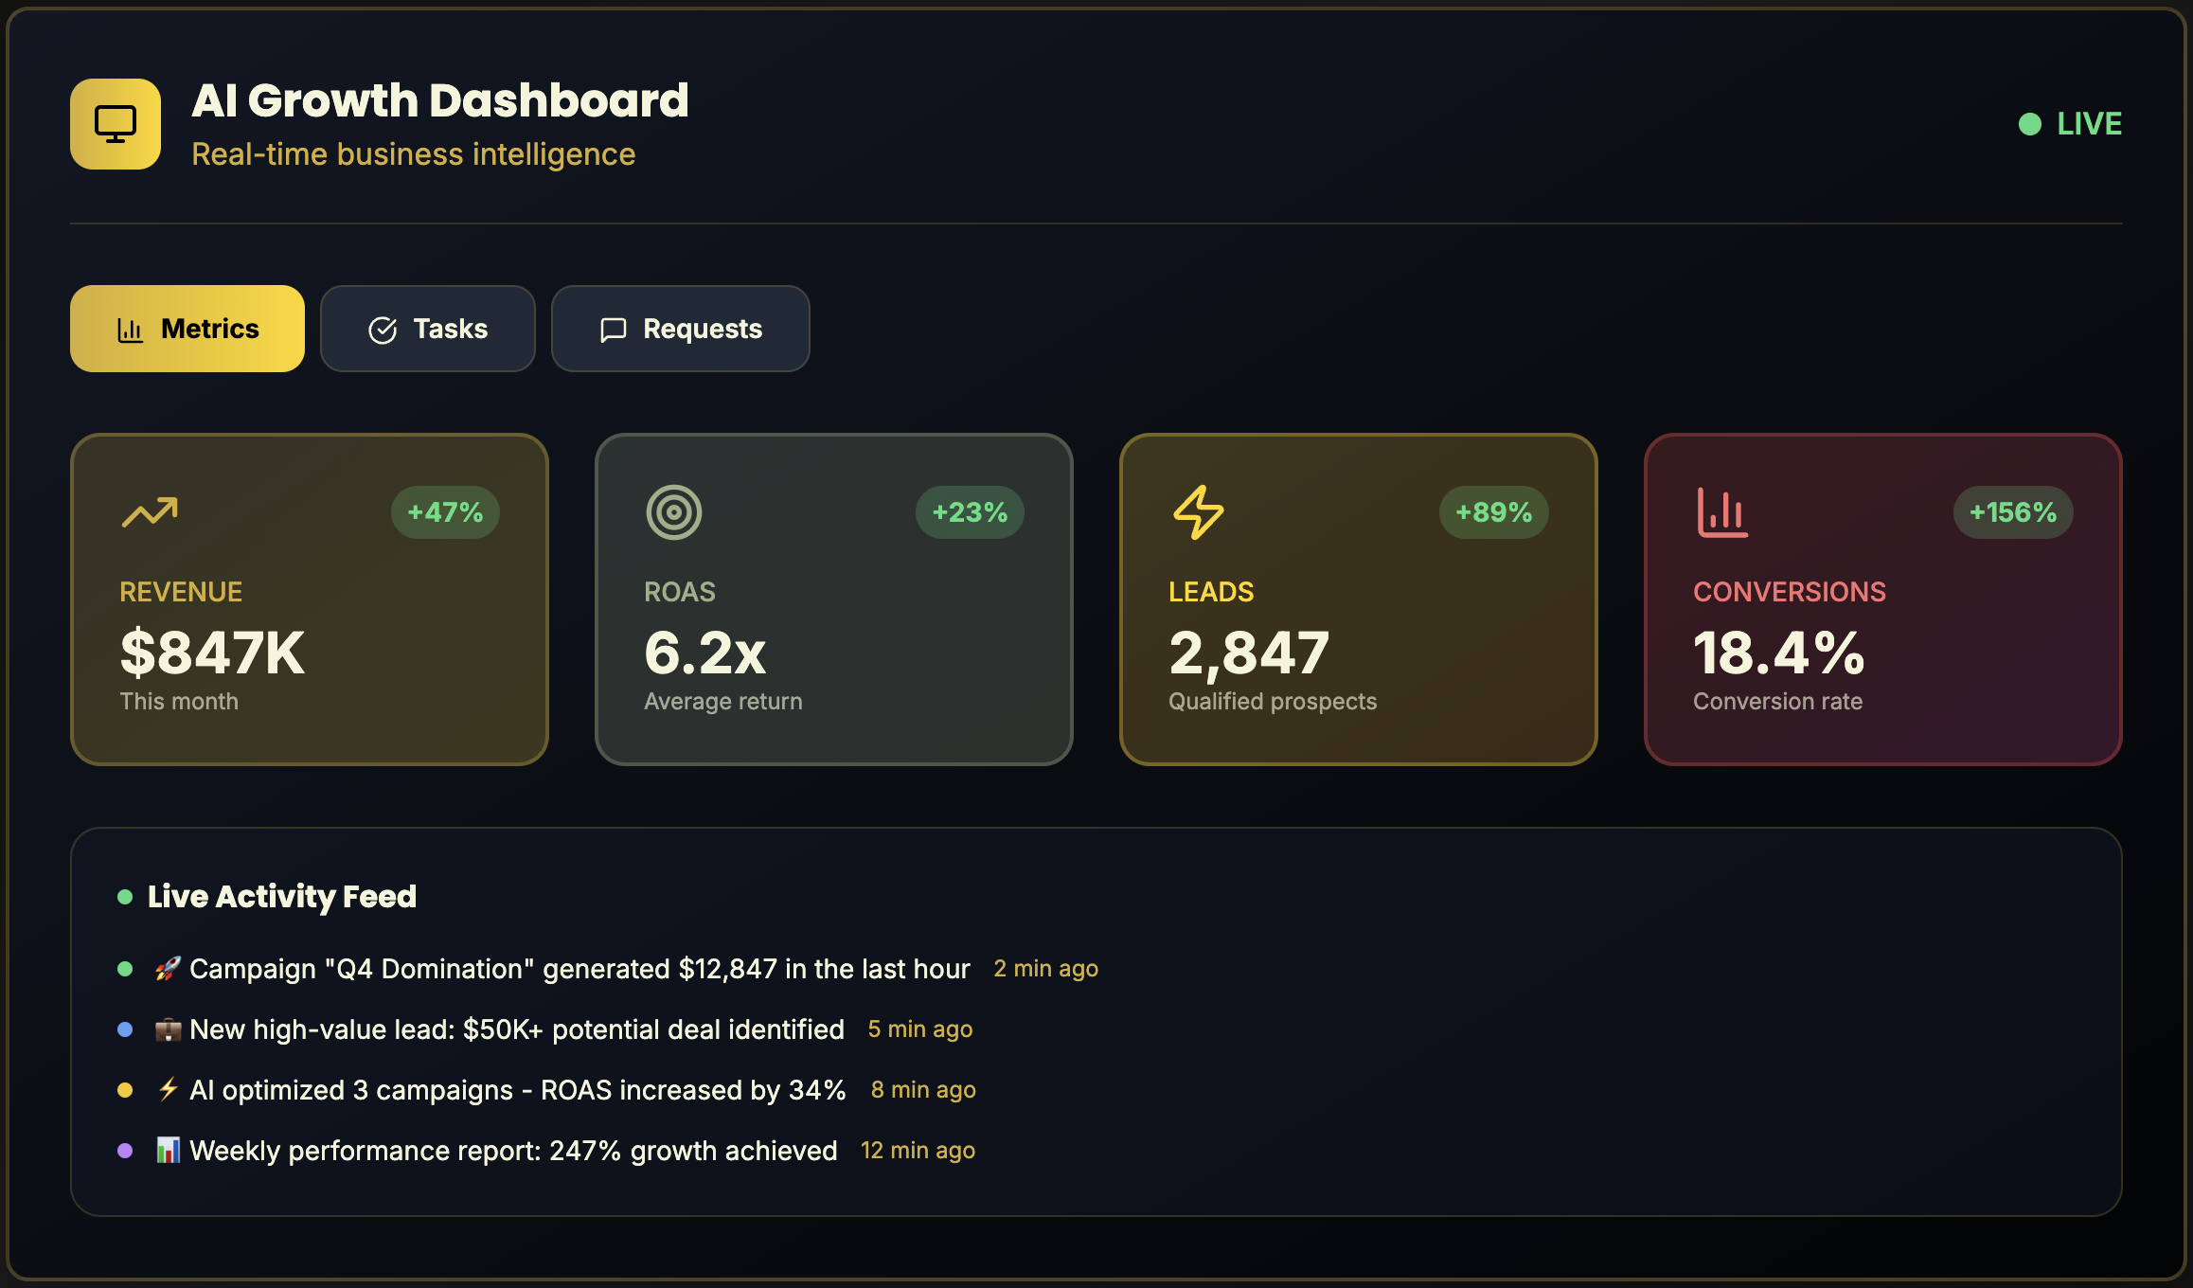
Task: Click the AI optimized 3 campaigns entry
Action: (x=517, y=1090)
